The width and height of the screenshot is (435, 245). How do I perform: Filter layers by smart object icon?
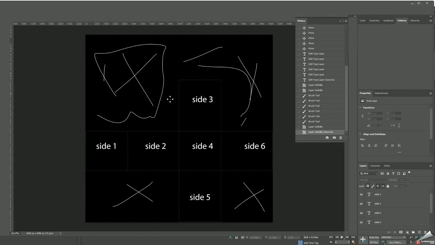(x=404, y=174)
